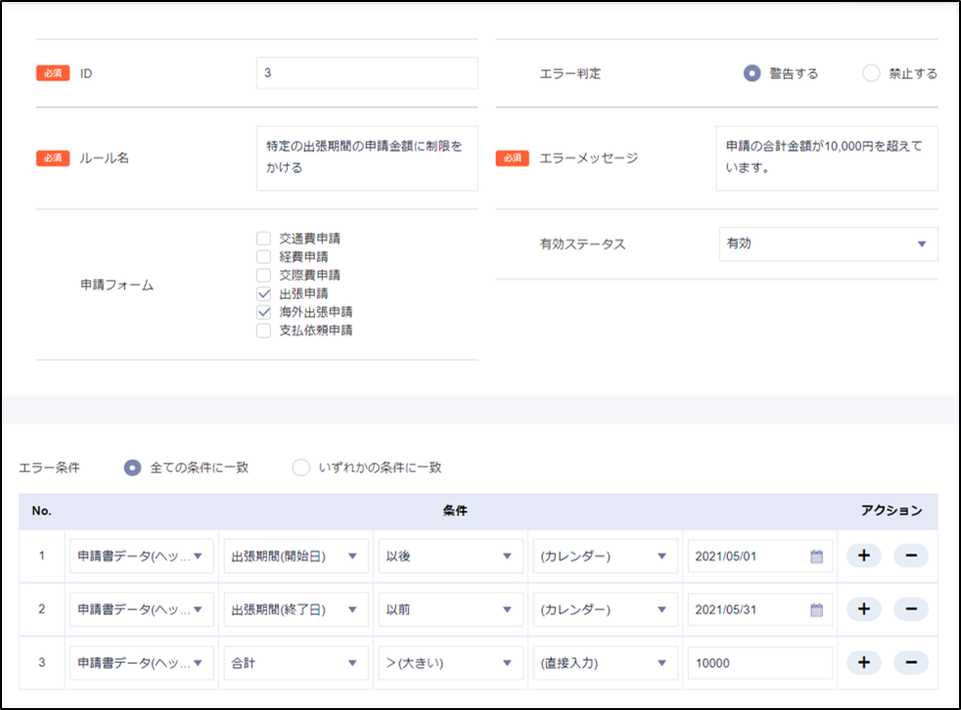
Task: Click the 10000 value input field
Action: [x=759, y=662]
